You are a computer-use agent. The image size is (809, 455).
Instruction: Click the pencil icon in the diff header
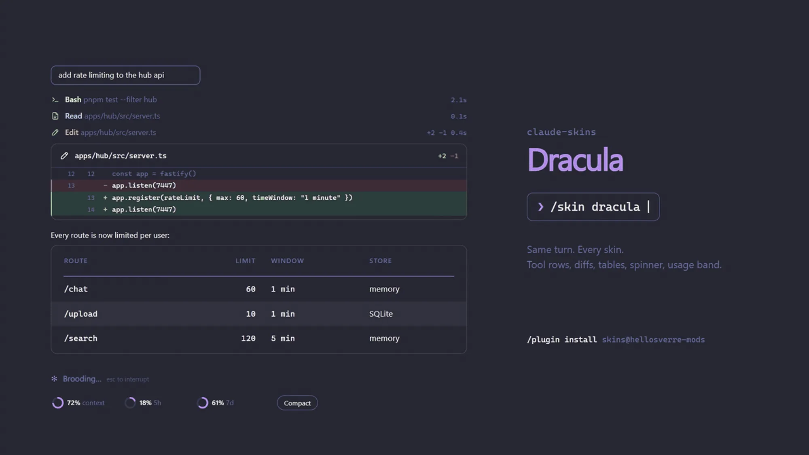[x=64, y=156]
